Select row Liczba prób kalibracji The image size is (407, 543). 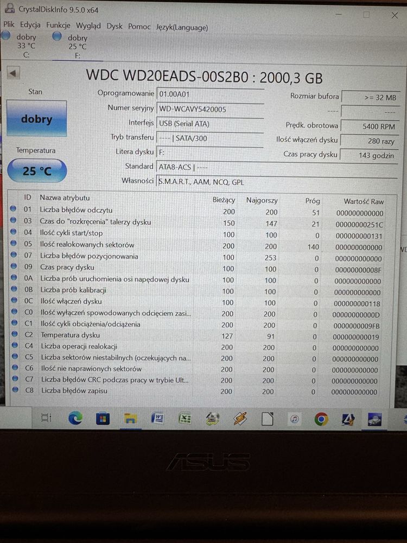coord(198,291)
